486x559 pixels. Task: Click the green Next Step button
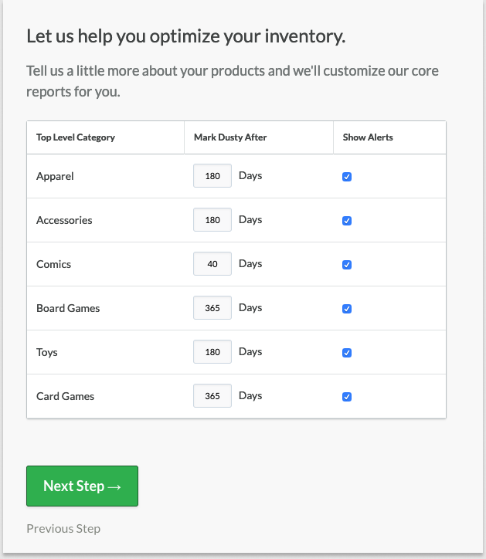click(x=82, y=486)
